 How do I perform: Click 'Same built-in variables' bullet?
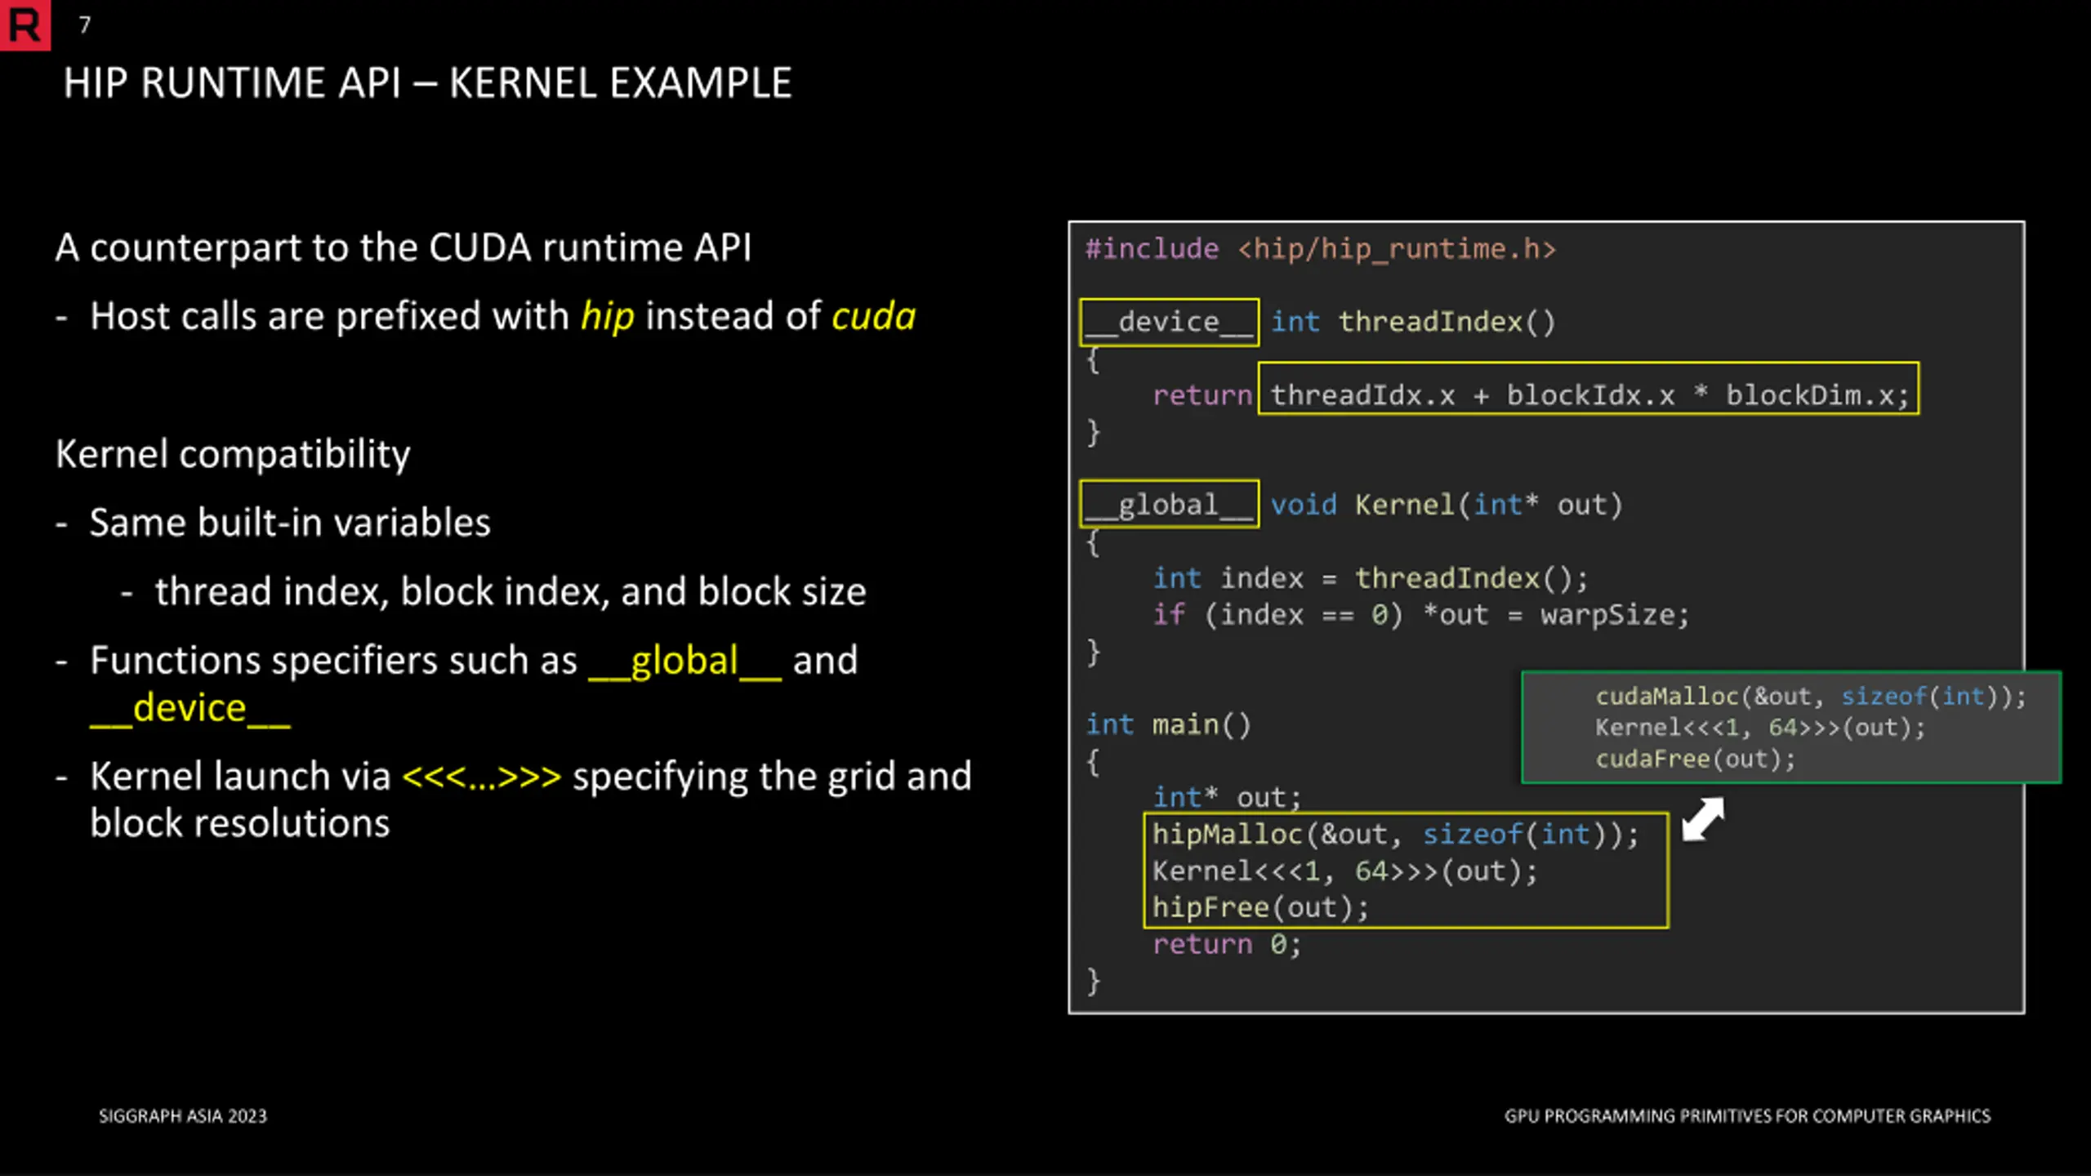290,523
